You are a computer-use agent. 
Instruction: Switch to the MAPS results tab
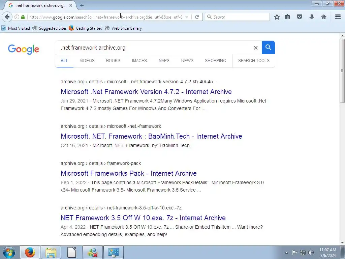coord(164,61)
